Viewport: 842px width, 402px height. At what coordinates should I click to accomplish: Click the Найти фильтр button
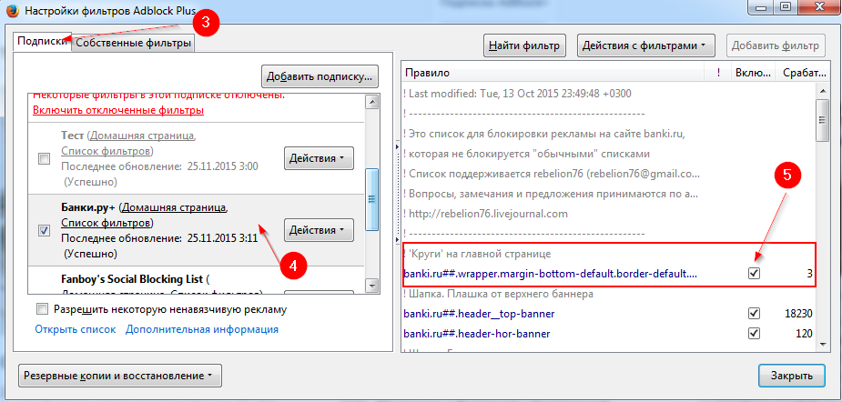click(524, 45)
